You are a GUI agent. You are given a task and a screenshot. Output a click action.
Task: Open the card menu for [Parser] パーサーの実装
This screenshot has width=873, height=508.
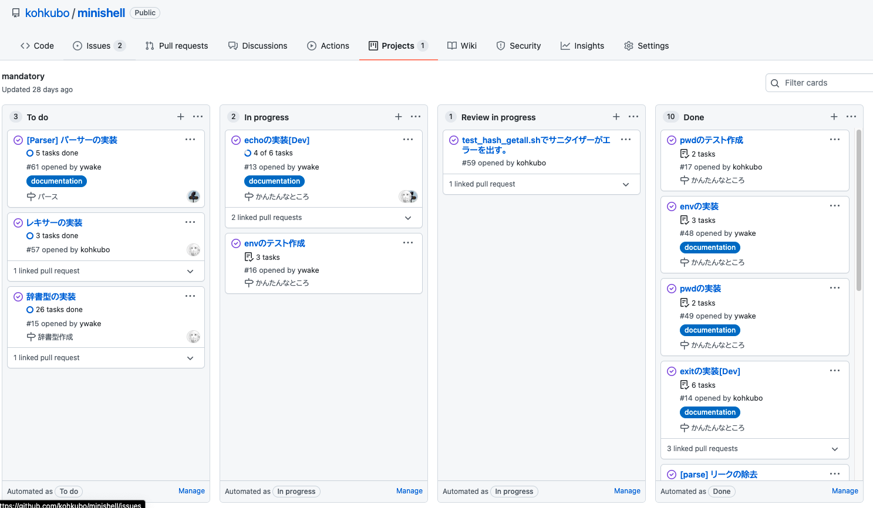tap(190, 140)
